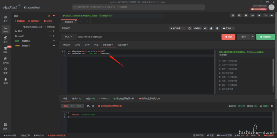Open the POST request method dropdown
The image size is (277, 138).
click(x=69, y=37)
